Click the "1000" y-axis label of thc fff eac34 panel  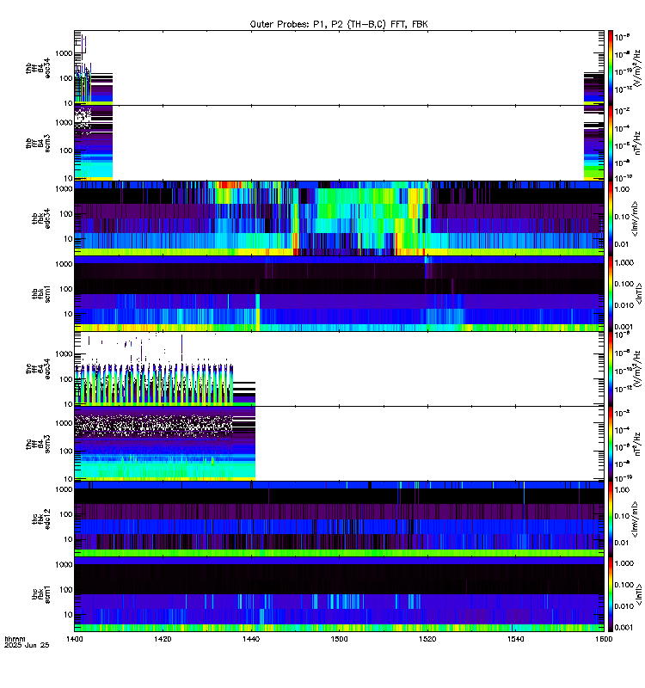(x=64, y=354)
